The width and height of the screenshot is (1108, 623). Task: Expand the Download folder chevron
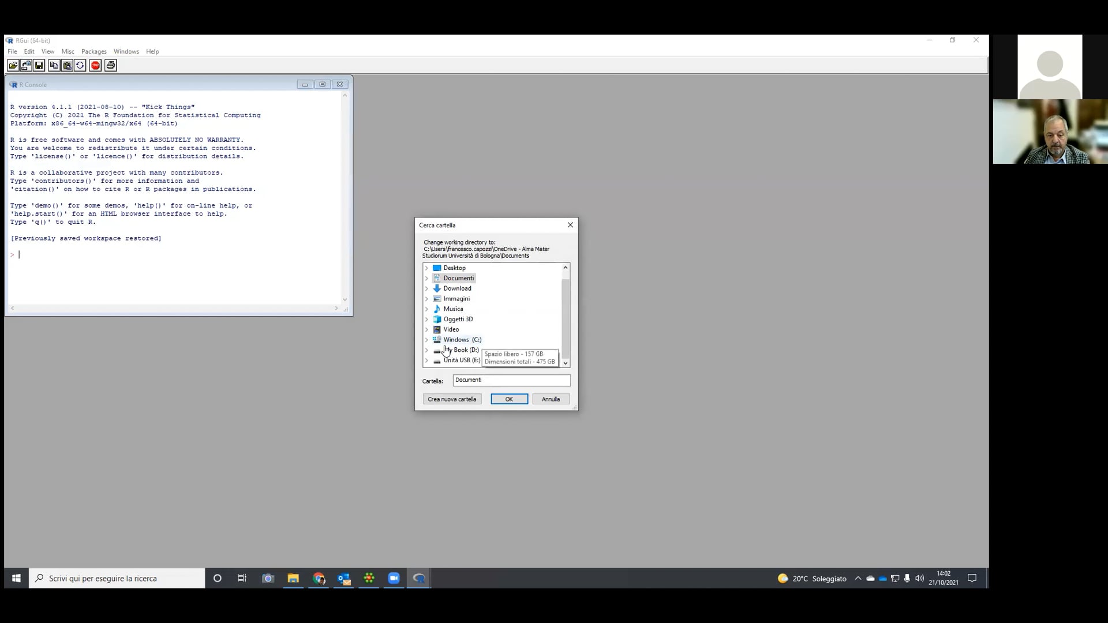426,288
